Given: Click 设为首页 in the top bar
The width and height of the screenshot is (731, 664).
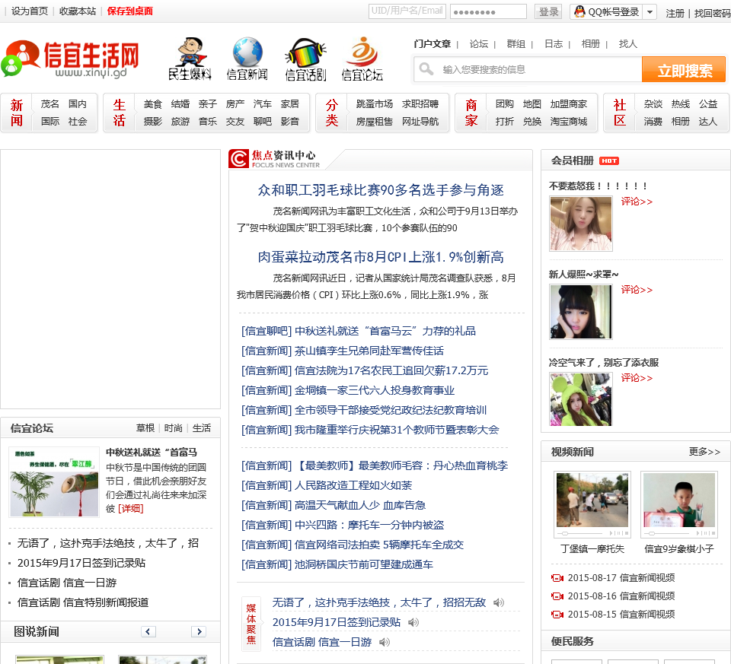Looking at the screenshot, I should coord(30,11).
